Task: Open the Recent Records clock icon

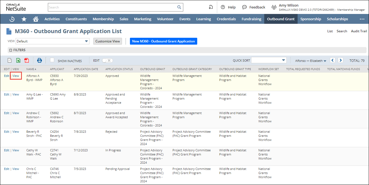Action: [x=12, y=19]
